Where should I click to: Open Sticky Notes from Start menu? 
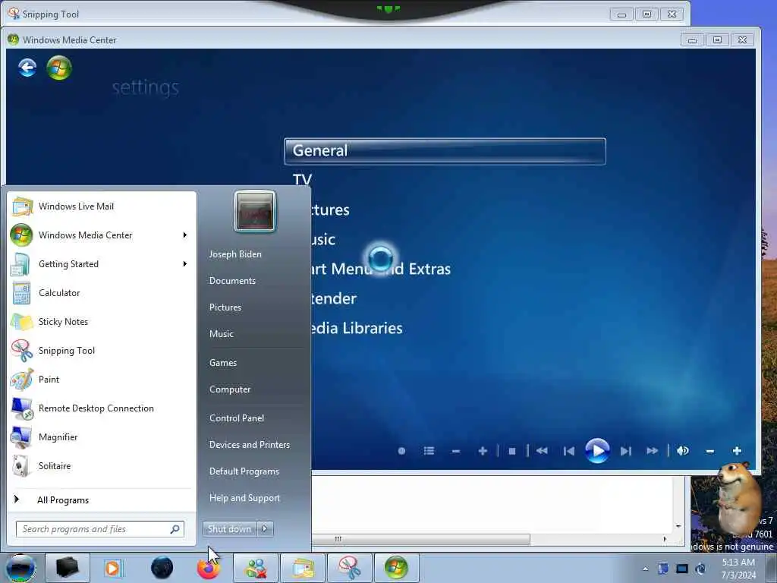pos(102,321)
